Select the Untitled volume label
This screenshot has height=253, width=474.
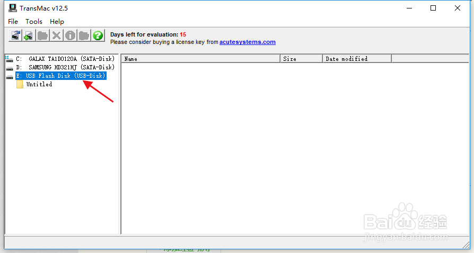coord(39,84)
